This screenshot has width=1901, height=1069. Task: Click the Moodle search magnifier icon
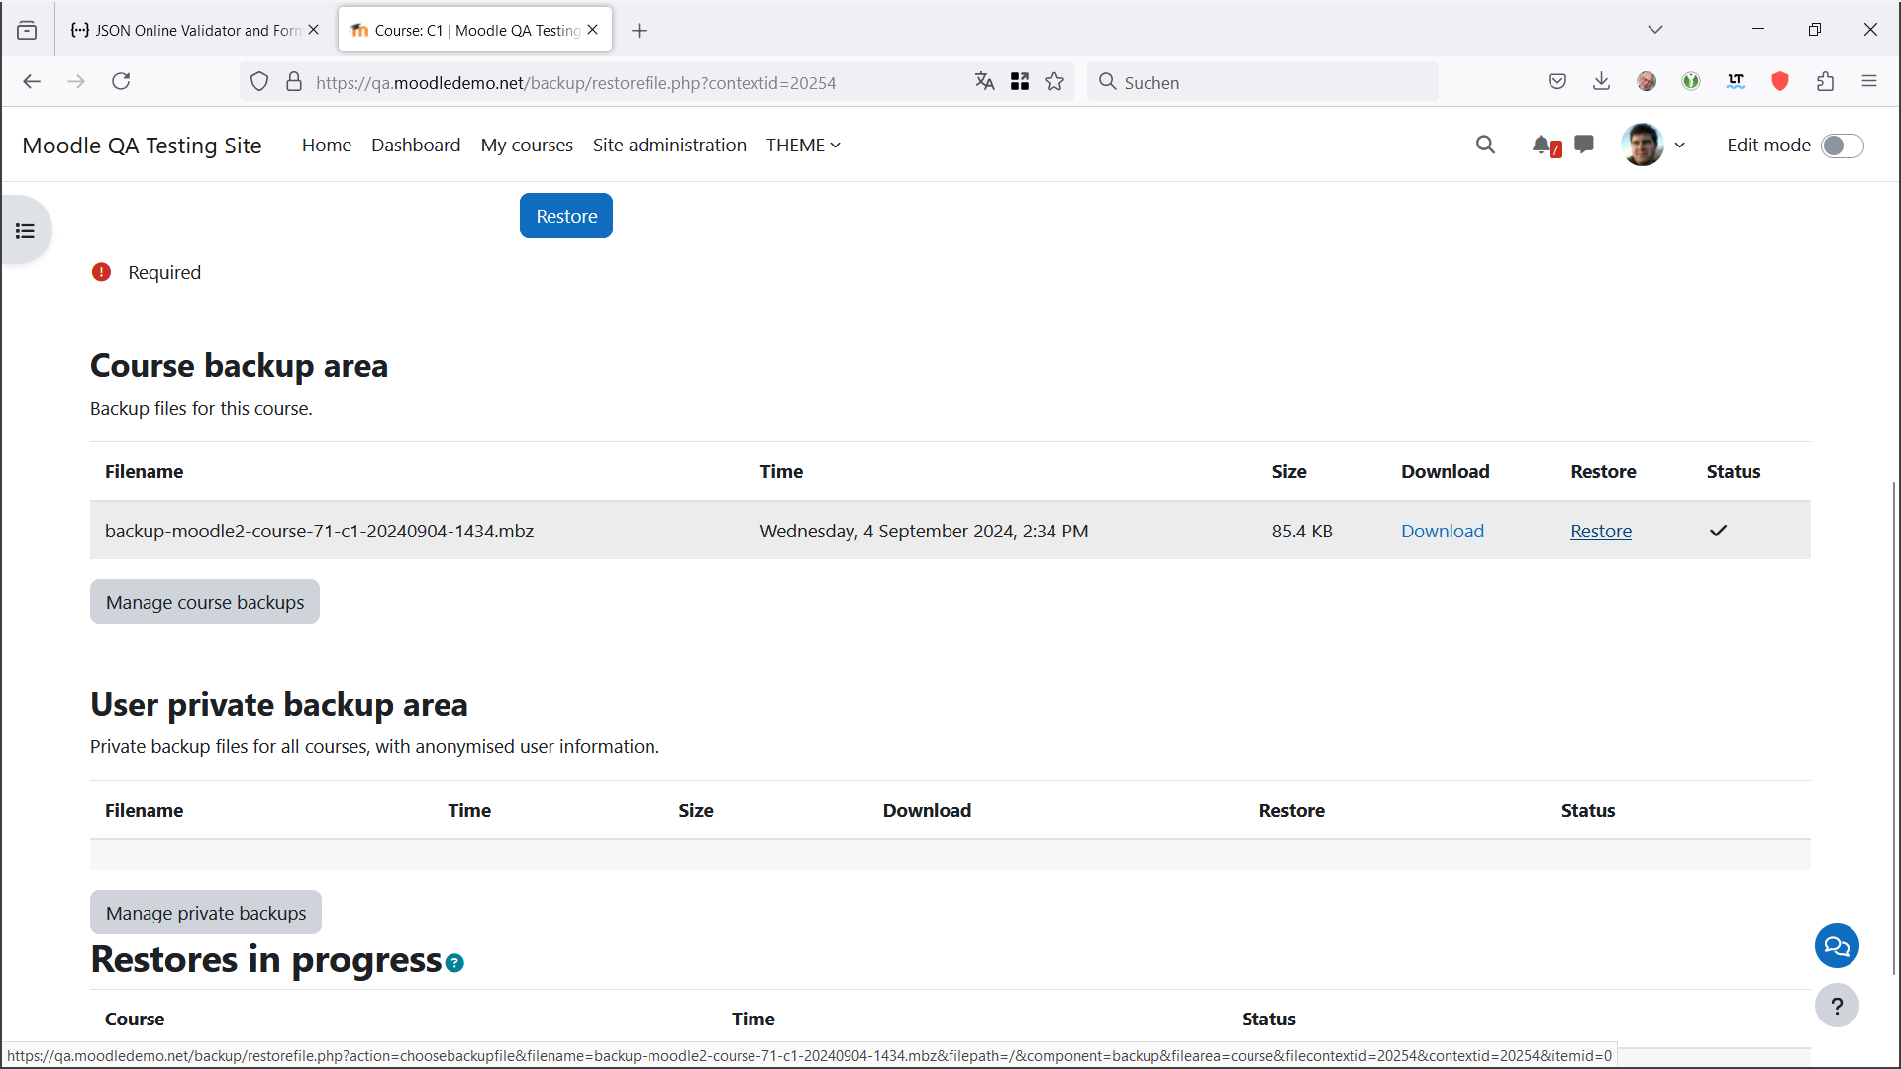pos(1485,145)
